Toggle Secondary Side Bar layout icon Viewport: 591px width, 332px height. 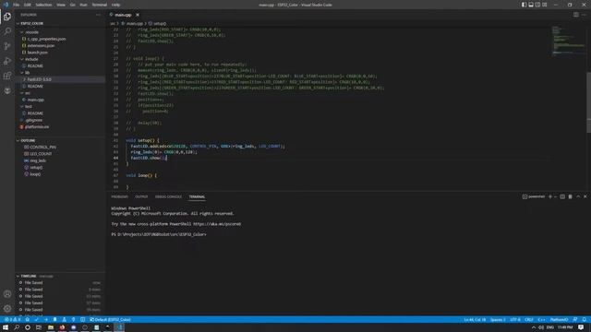point(537,5)
